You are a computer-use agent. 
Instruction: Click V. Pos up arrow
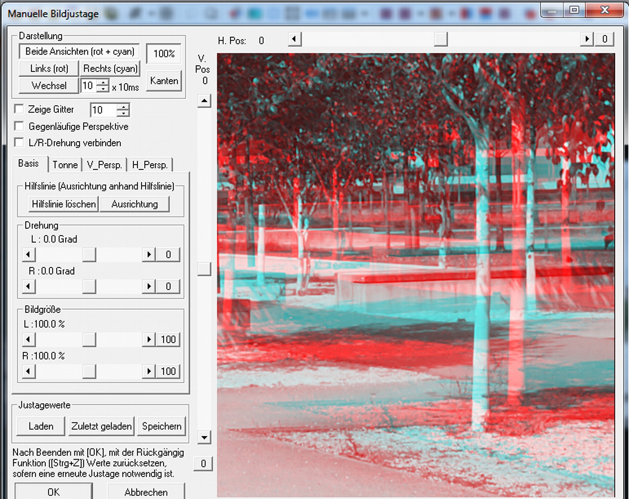[204, 101]
